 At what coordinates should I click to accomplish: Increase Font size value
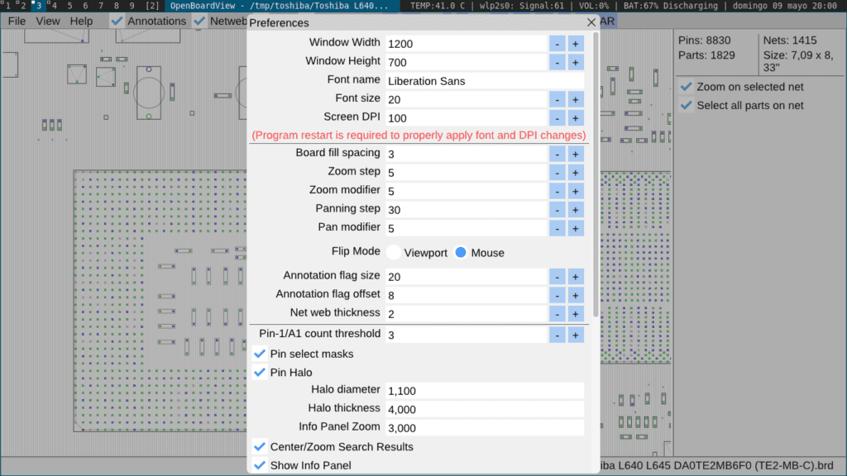[576, 99]
